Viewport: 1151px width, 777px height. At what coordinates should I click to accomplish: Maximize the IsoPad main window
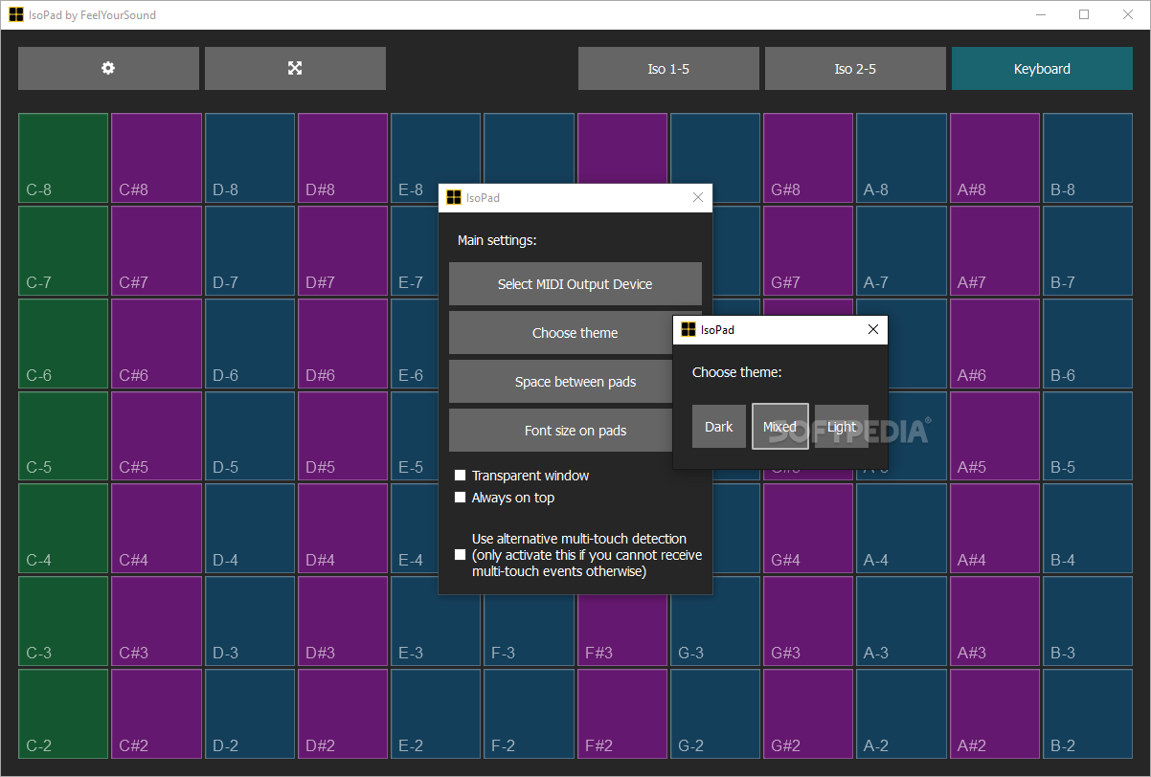coord(1084,14)
